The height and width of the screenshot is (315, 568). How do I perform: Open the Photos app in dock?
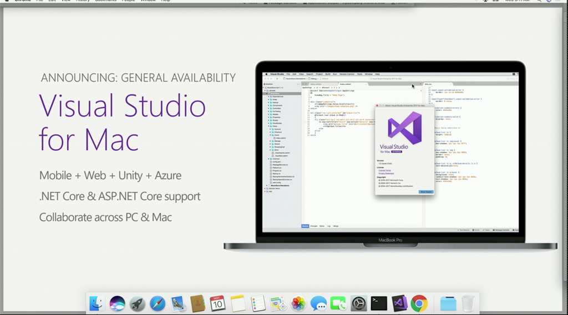pos(298,303)
